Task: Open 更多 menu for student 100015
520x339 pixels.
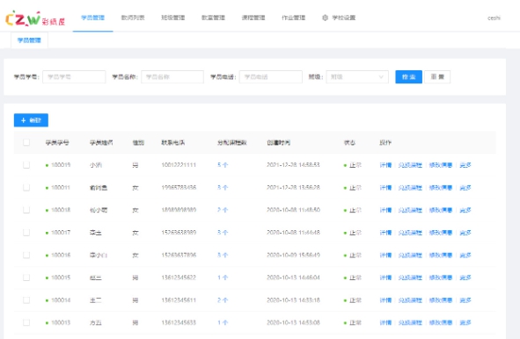Action: coord(465,278)
